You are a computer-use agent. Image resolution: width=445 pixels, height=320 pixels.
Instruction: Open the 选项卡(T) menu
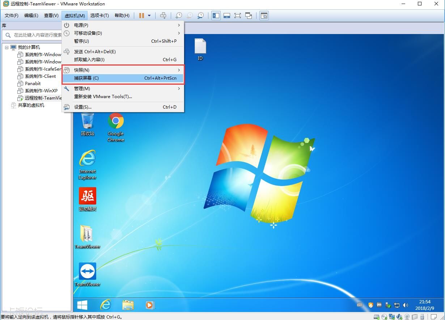point(99,16)
